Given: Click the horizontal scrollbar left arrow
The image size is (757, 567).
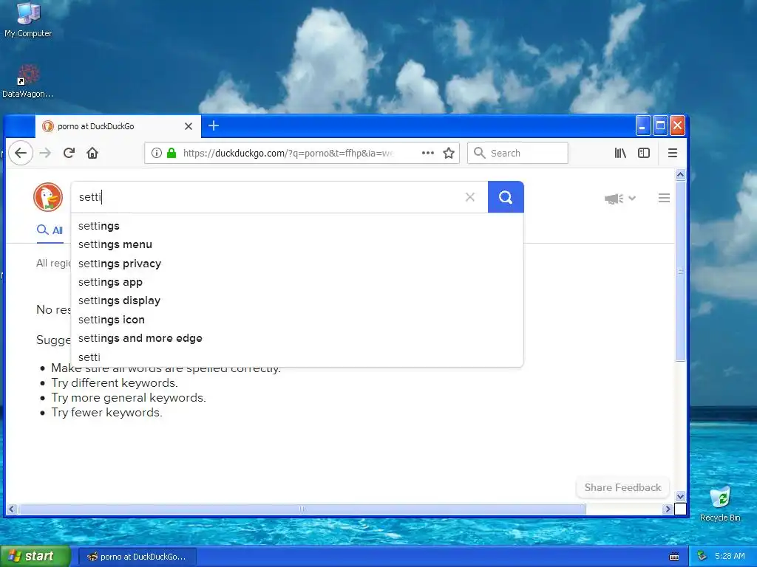Looking at the screenshot, I should tap(12, 509).
